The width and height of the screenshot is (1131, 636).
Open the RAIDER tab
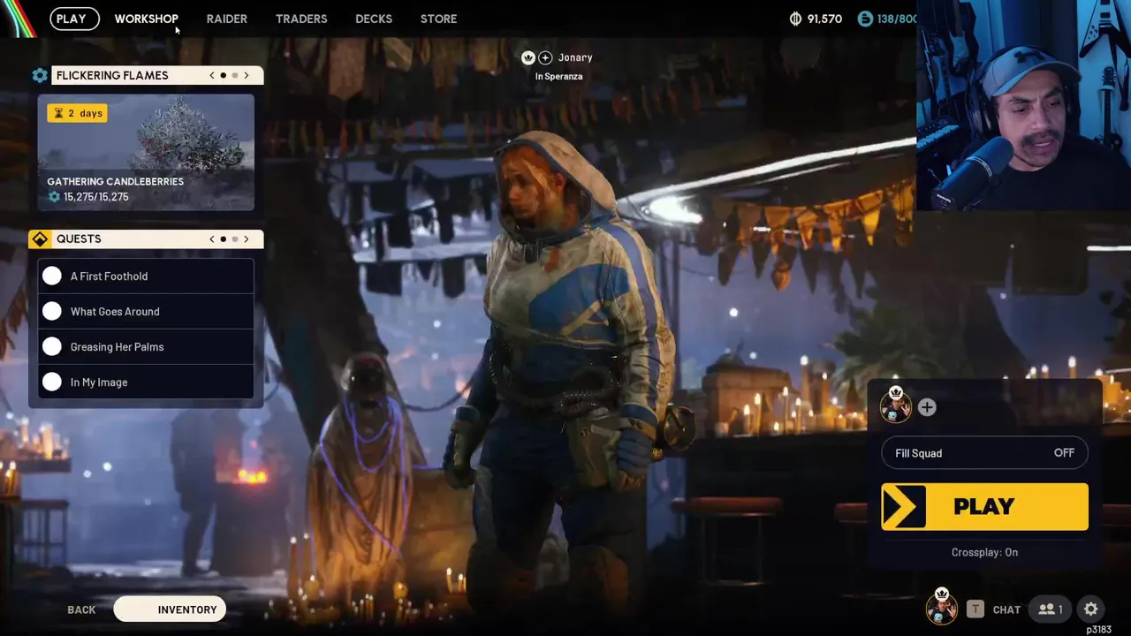227,19
